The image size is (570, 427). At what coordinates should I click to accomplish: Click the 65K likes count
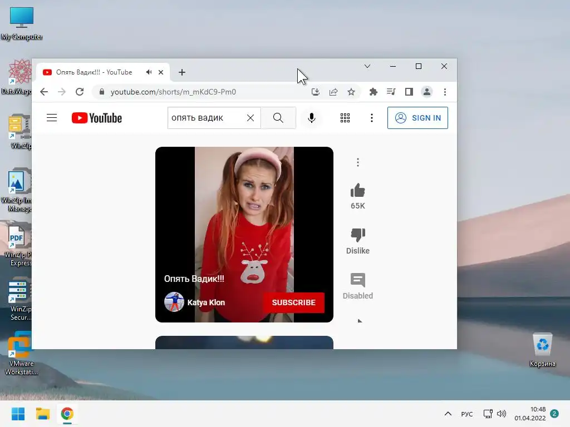[358, 206]
